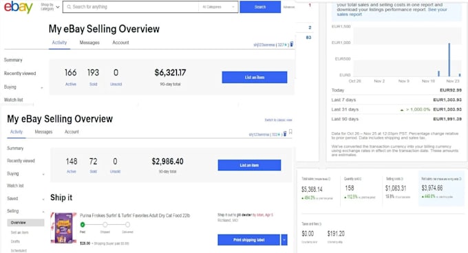Click the Delivered progress step circle
Image resolution: width=468 pixels, height=253 pixels.
click(127, 224)
